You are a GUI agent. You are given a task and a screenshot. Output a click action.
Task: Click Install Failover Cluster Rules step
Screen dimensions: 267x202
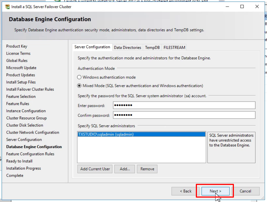[x=30, y=89]
